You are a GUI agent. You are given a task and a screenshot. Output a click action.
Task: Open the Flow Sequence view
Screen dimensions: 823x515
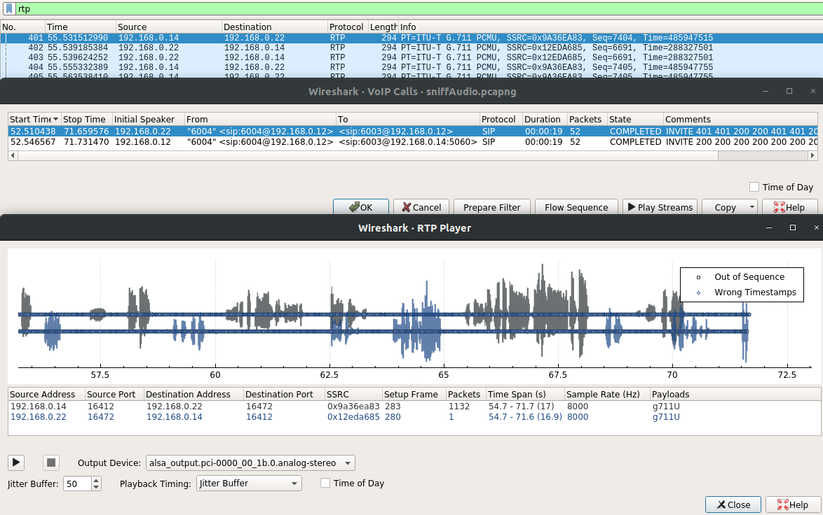tap(576, 207)
